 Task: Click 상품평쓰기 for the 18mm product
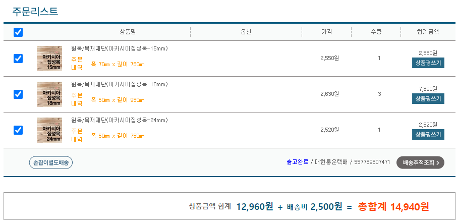click(x=428, y=98)
